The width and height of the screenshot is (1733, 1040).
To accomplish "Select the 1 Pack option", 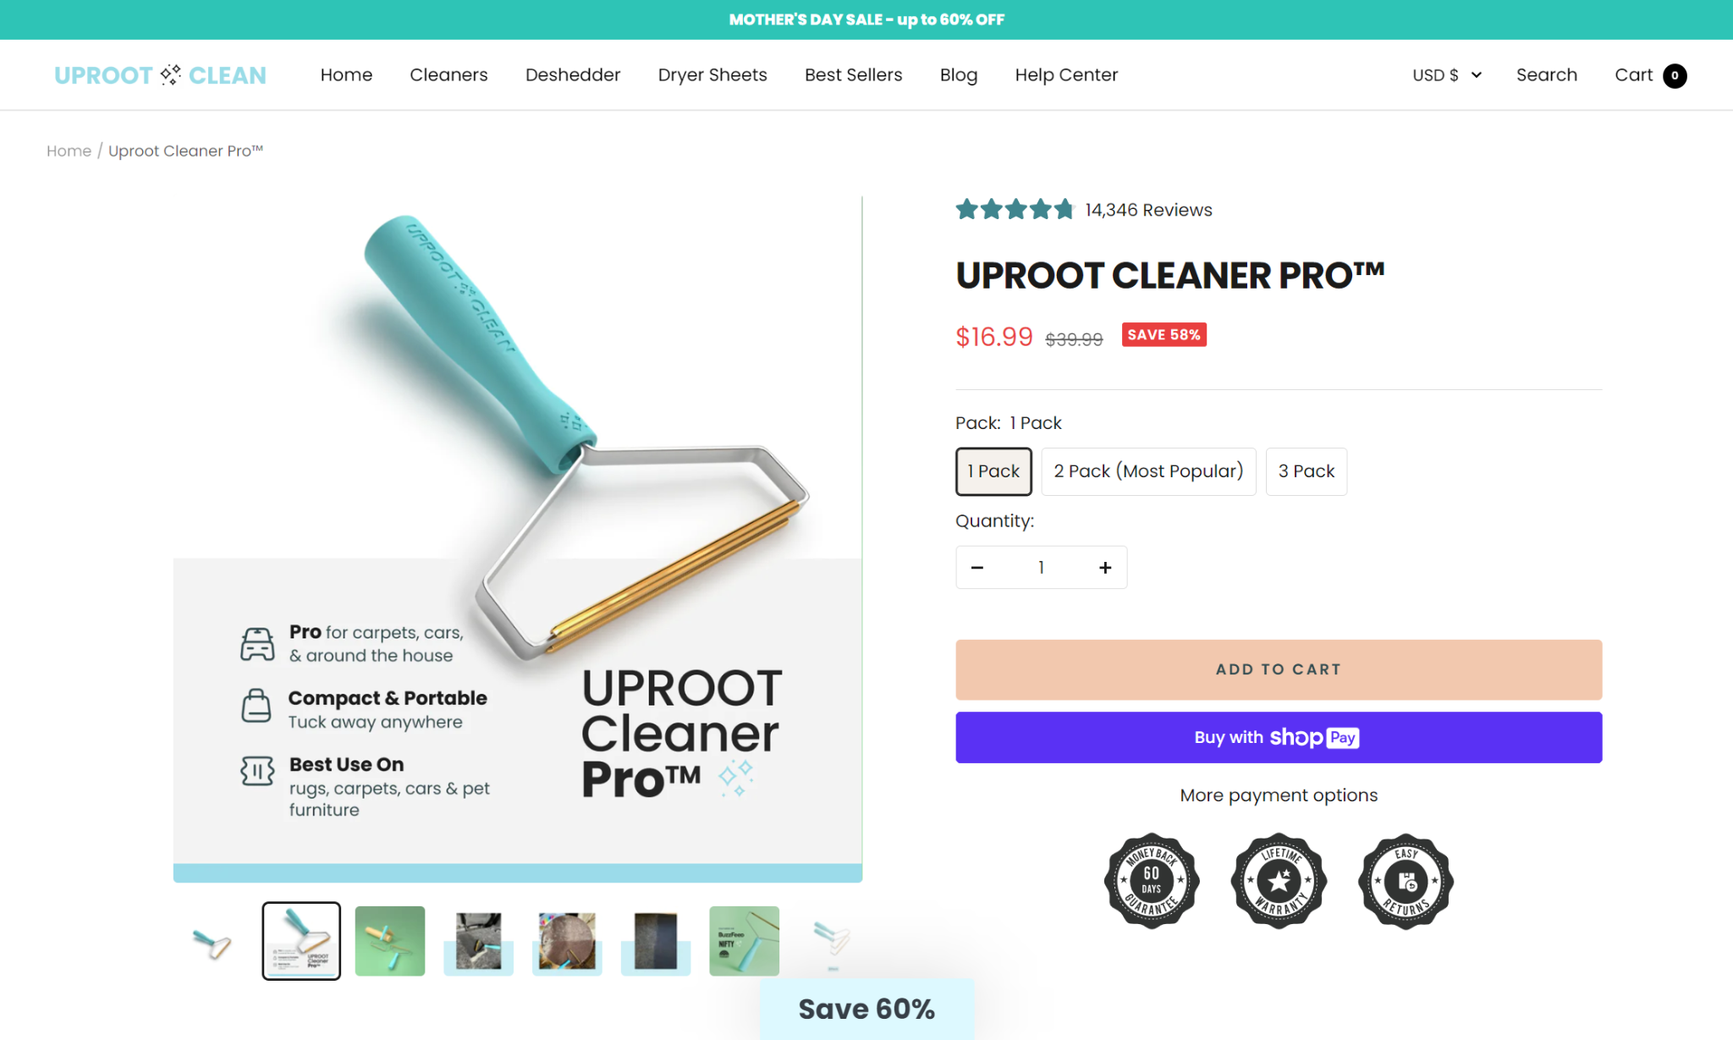I will click(993, 471).
